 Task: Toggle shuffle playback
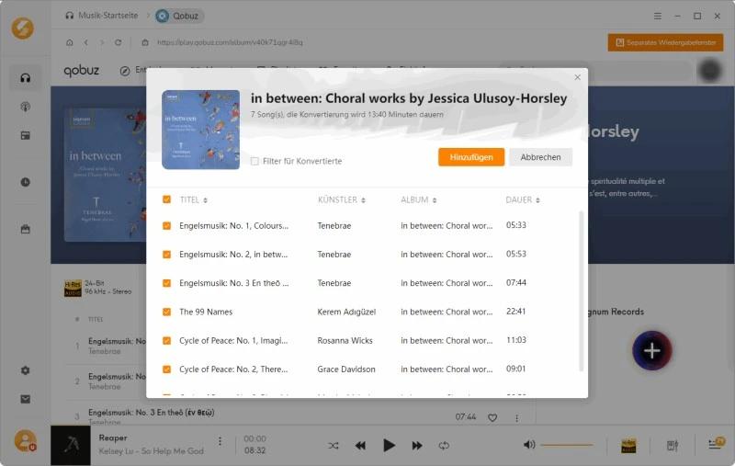(334, 446)
